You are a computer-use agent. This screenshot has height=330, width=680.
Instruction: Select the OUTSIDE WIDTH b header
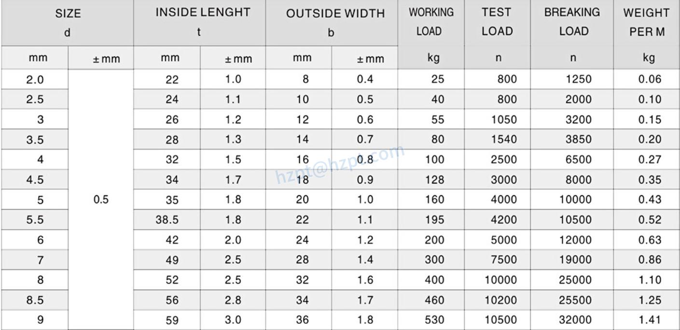(332, 23)
